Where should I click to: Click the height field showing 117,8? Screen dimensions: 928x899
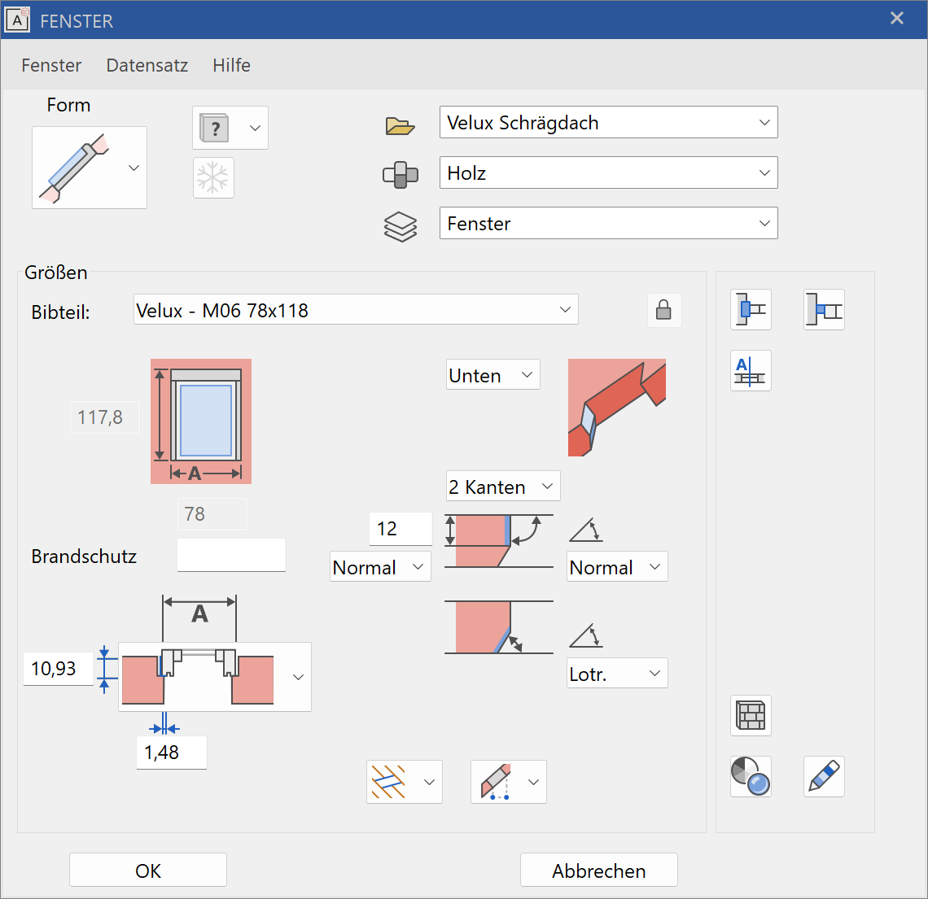click(x=105, y=417)
